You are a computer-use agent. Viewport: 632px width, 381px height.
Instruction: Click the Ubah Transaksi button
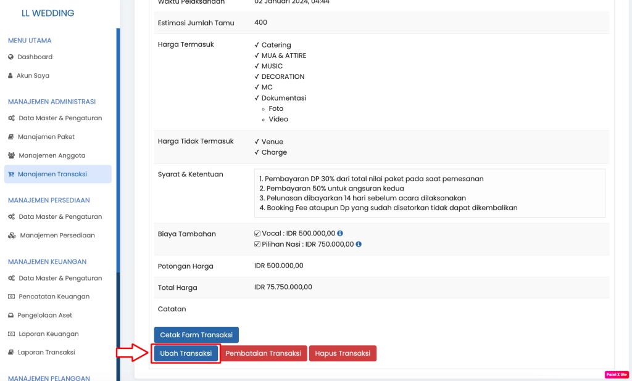(185, 354)
